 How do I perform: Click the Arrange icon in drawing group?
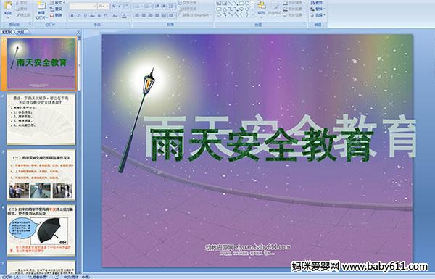tap(261, 6)
